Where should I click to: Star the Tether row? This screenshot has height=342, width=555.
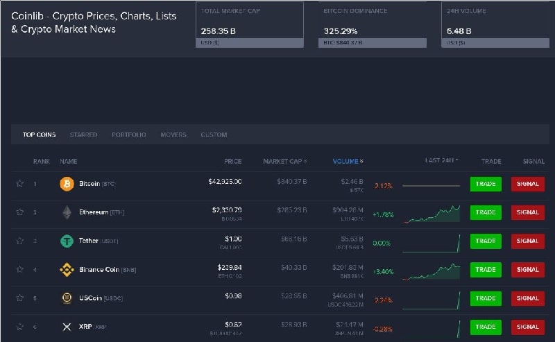(20, 241)
